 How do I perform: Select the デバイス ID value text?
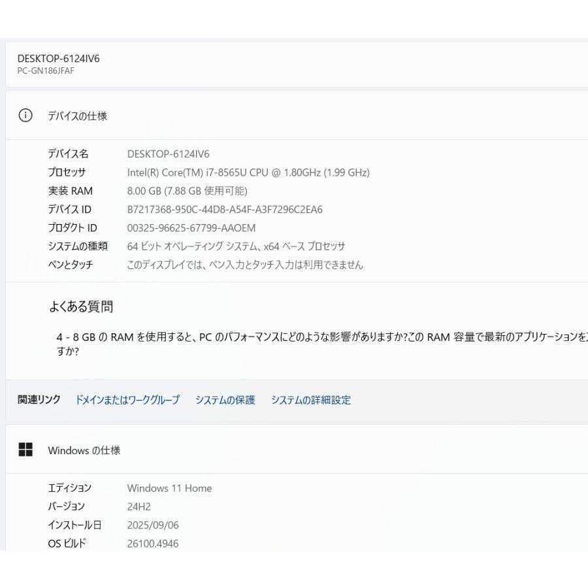(225, 209)
